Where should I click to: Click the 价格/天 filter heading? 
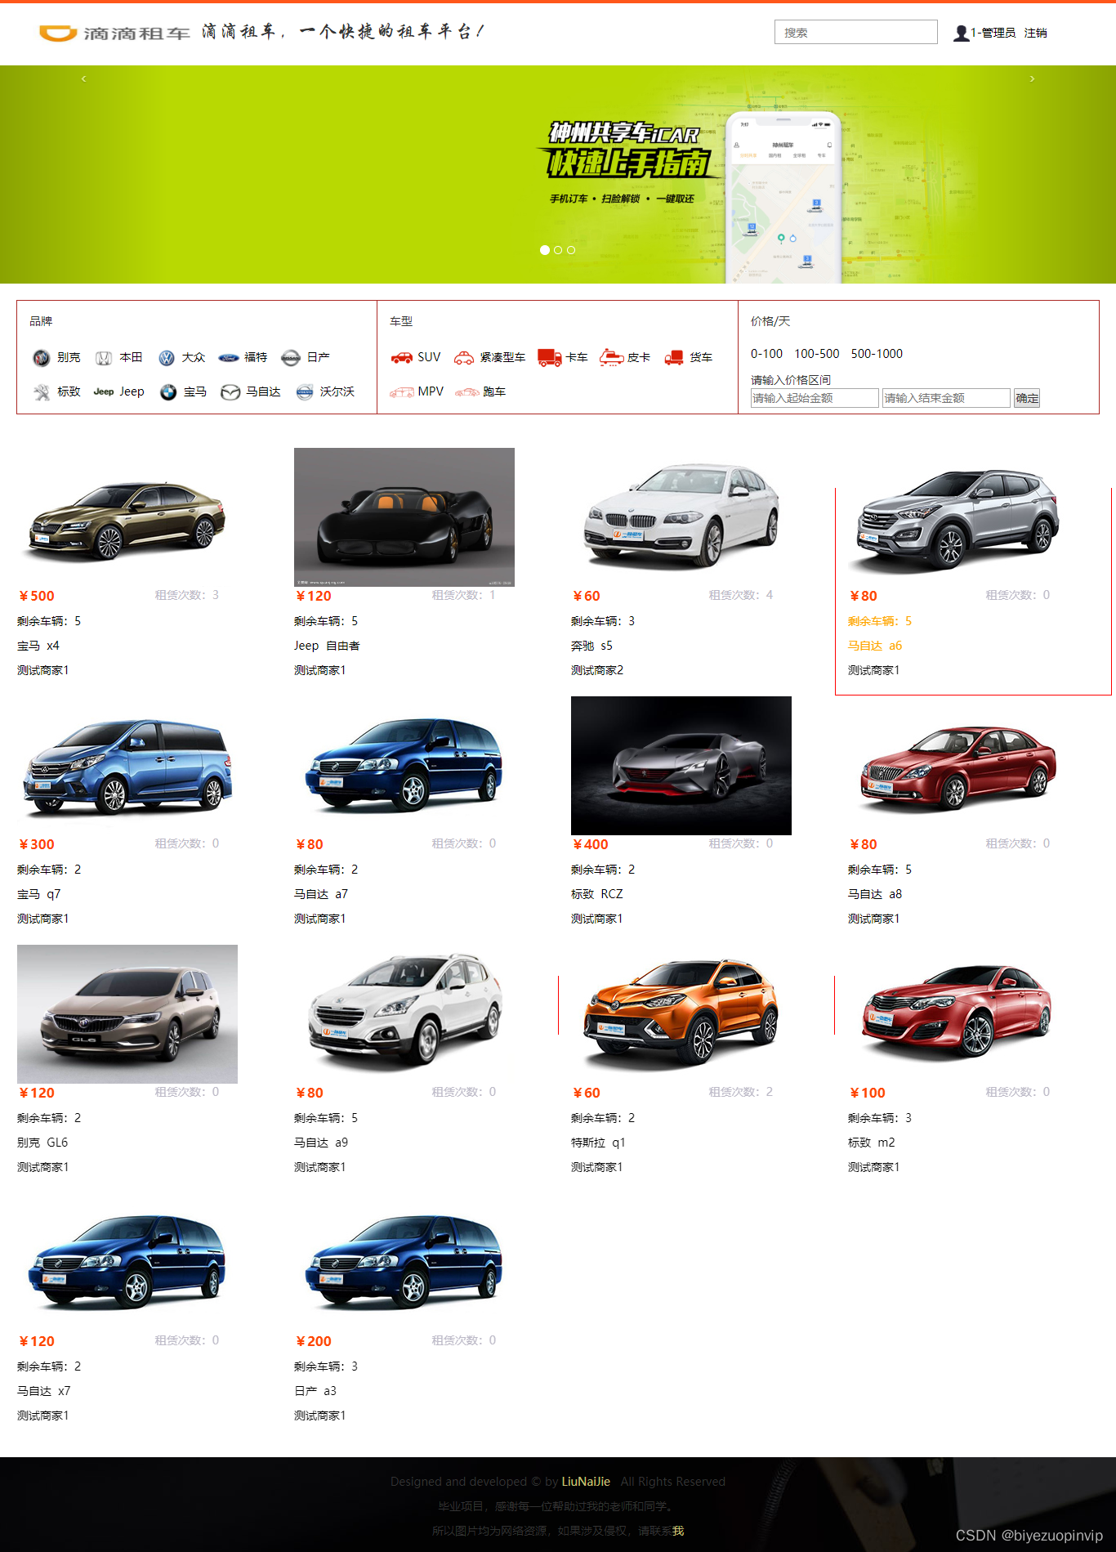[x=770, y=321]
